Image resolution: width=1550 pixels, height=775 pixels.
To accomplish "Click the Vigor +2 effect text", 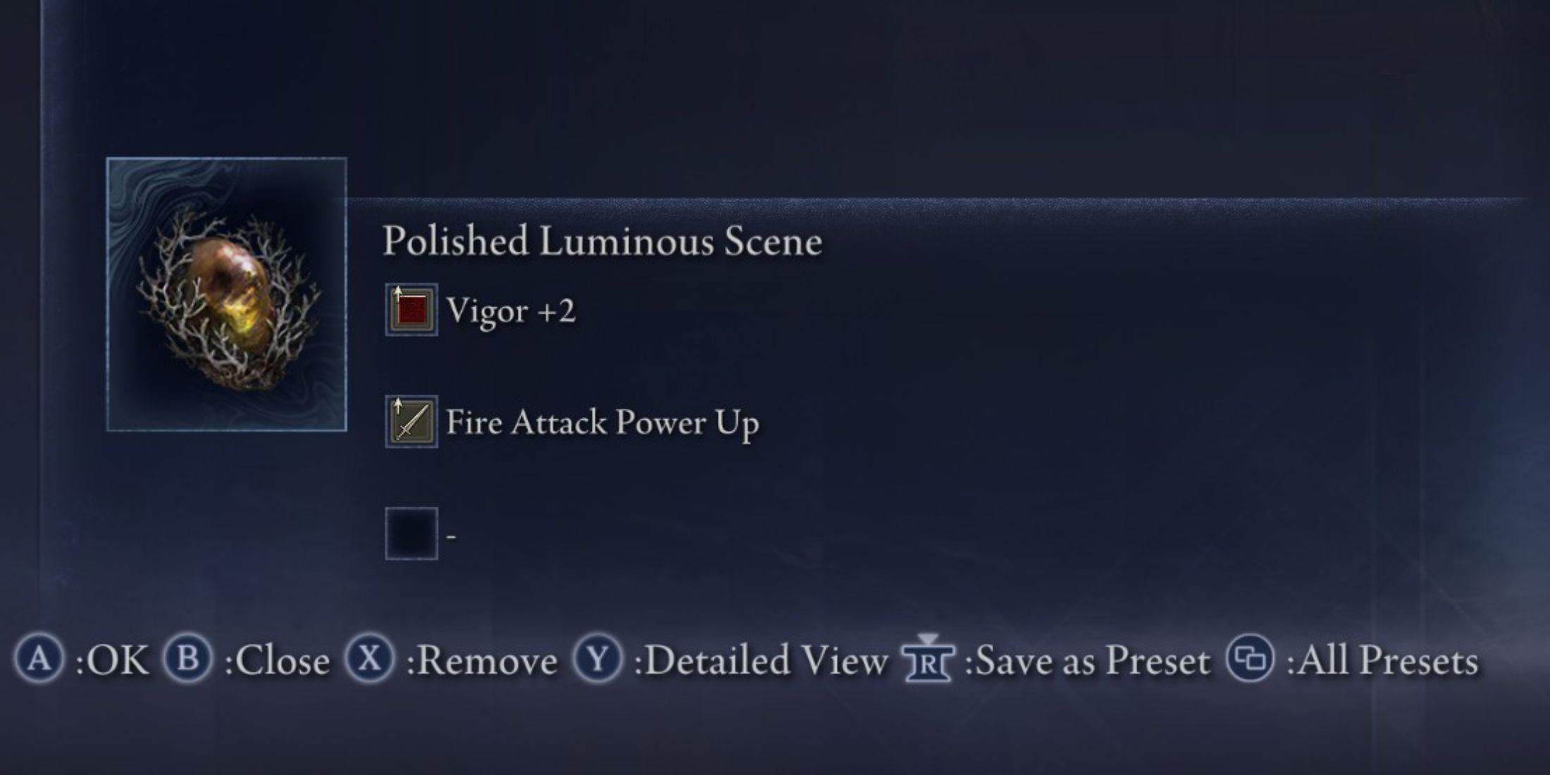I will click(511, 310).
